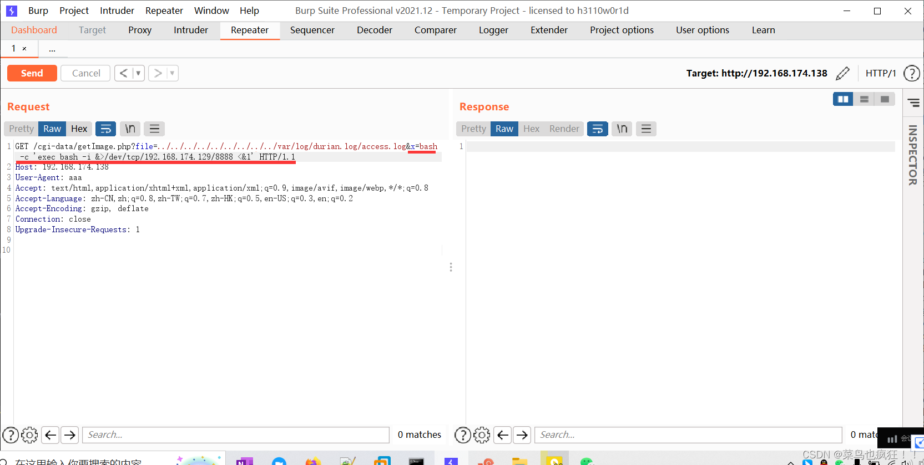Image resolution: width=924 pixels, height=465 pixels.
Task: Open the Project options tab
Action: 622,30
